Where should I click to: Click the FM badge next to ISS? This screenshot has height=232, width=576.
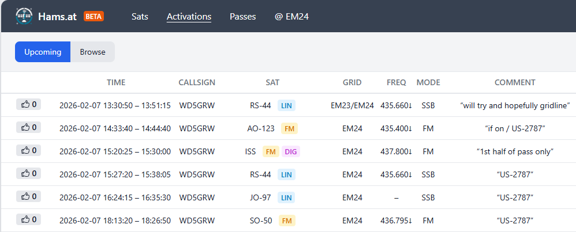pos(271,152)
